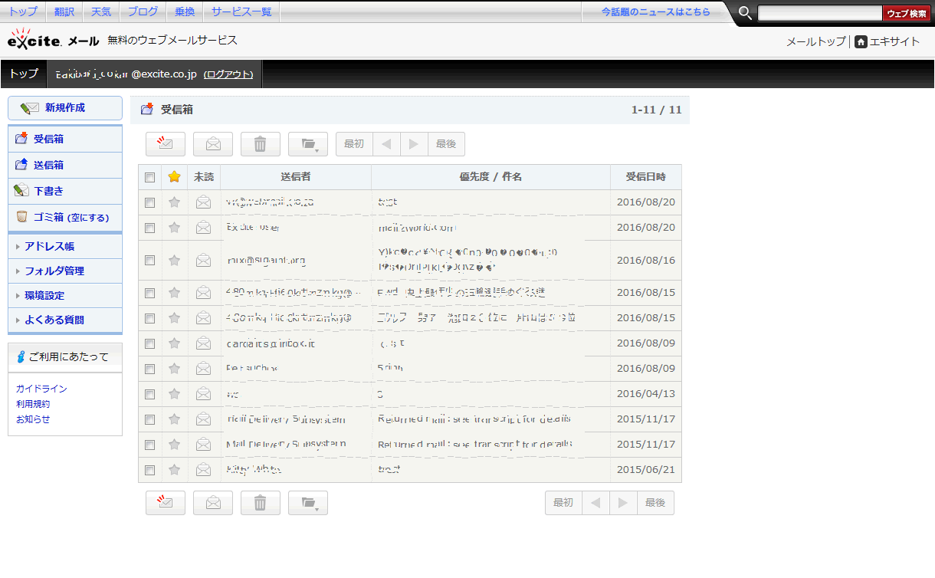Select checkbox for 2016/04/13 email
Screen dimensions: 935x578
tap(150, 394)
